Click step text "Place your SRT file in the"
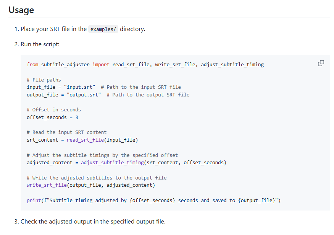Viewport: 334px width, 235px height. pyautogui.click(x=54, y=29)
